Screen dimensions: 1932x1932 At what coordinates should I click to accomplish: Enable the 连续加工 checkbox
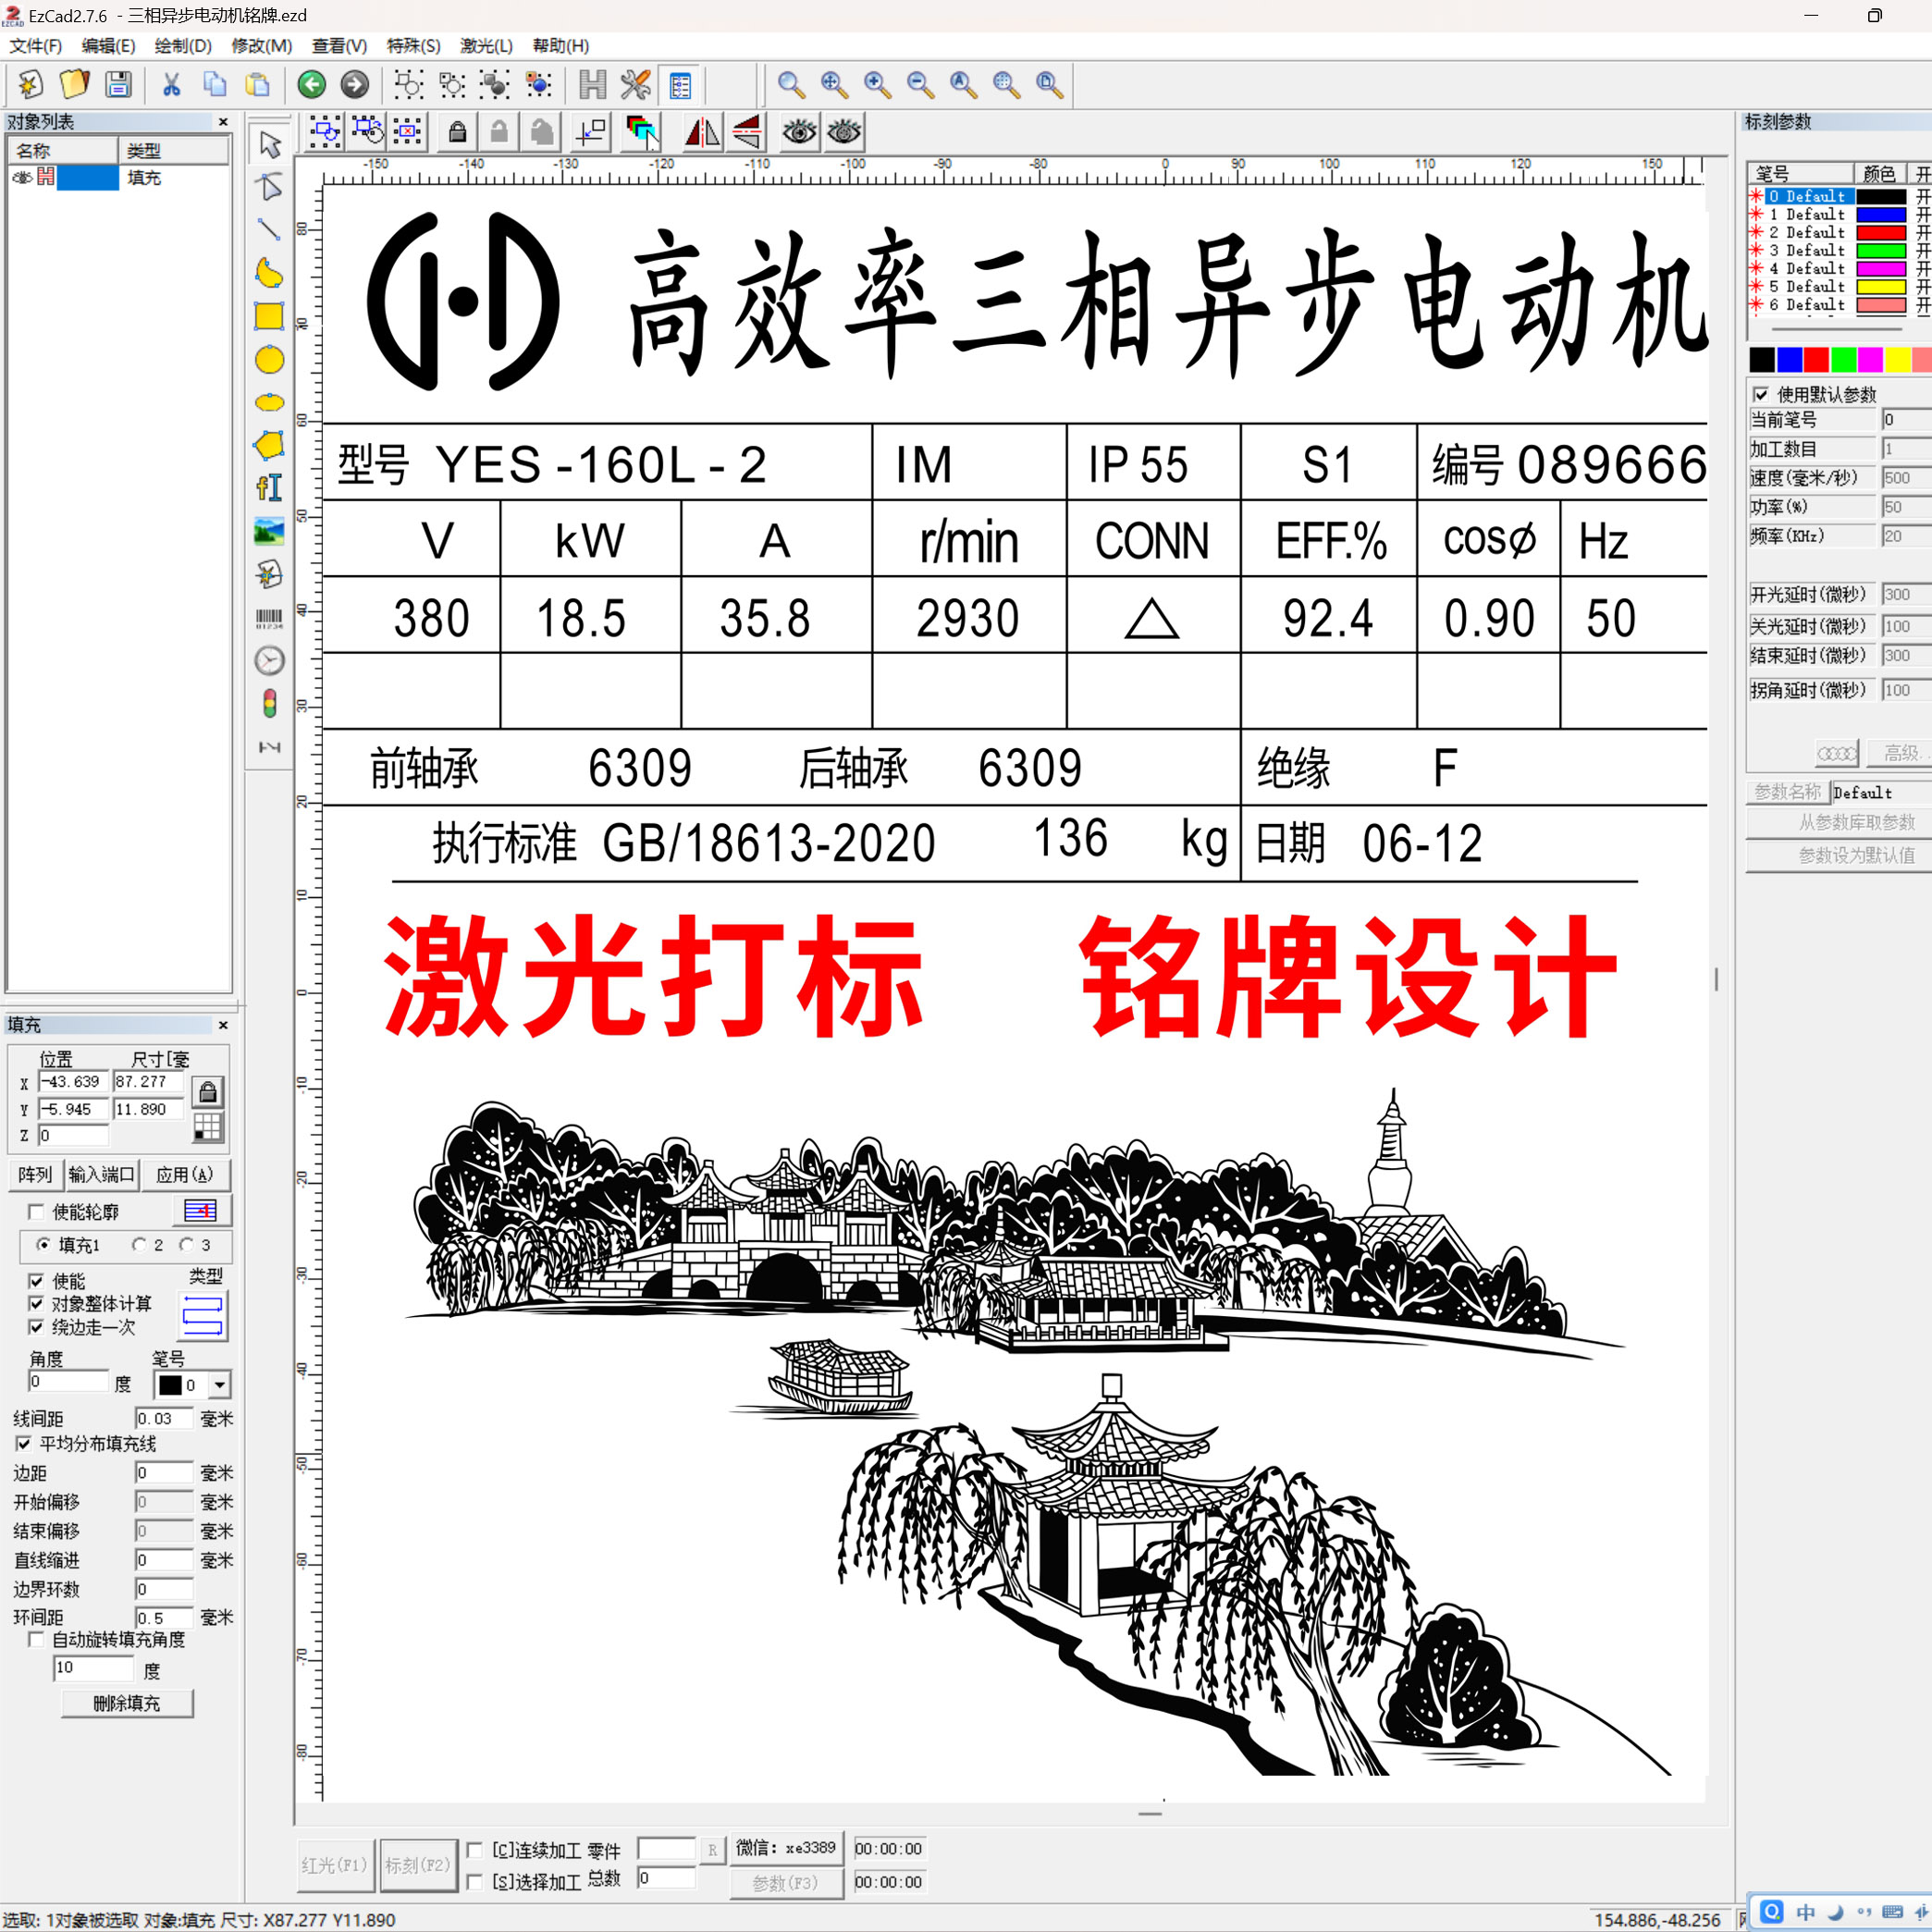click(x=475, y=1850)
